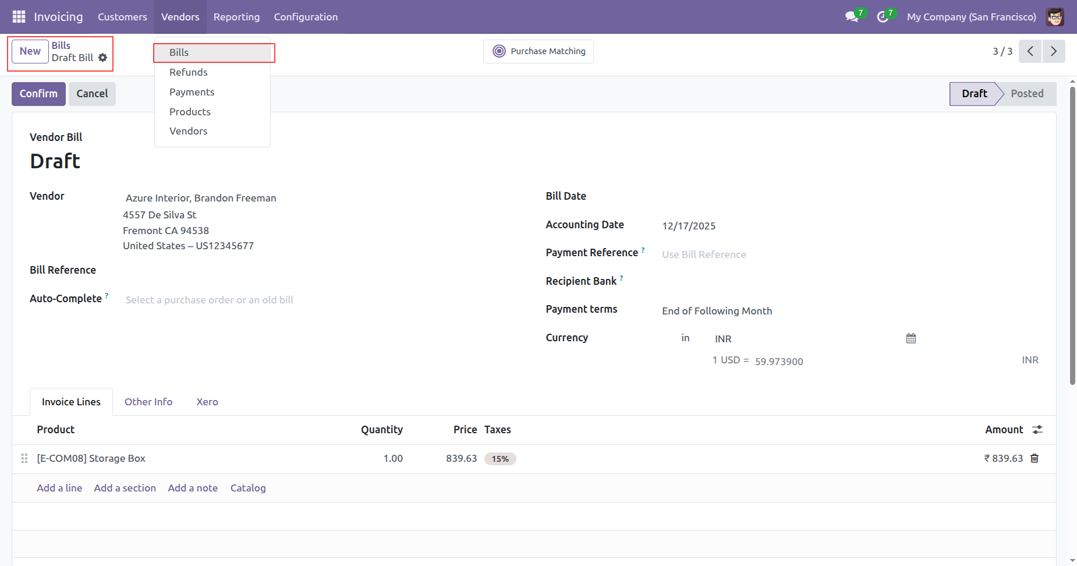Go to the previous record arrow
The width and height of the screenshot is (1077, 566).
pyautogui.click(x=1030, y=51)
